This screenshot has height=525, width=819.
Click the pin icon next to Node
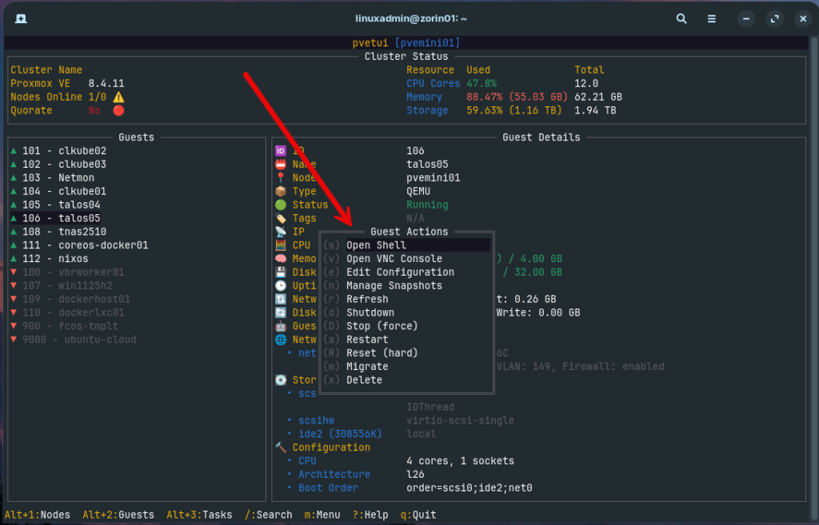[x=281, y=177]
